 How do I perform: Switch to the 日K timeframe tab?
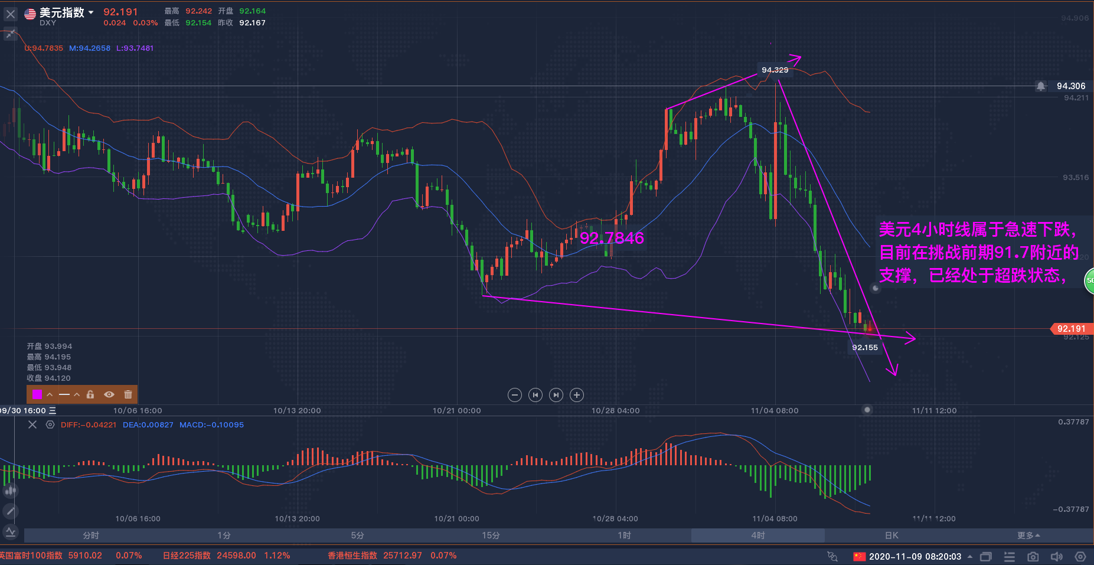tap(891, 535)
